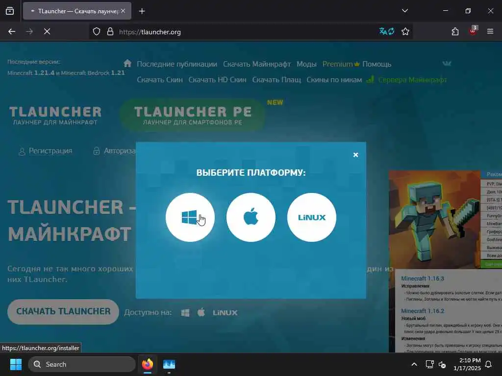The image size is (502, 376).
Task: Click the taskbar Search box
Action: [x=82, y=364]
